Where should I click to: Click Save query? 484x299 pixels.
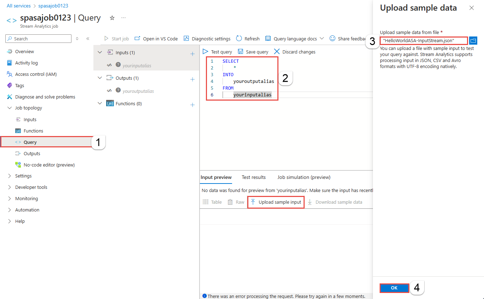[253, 52]
